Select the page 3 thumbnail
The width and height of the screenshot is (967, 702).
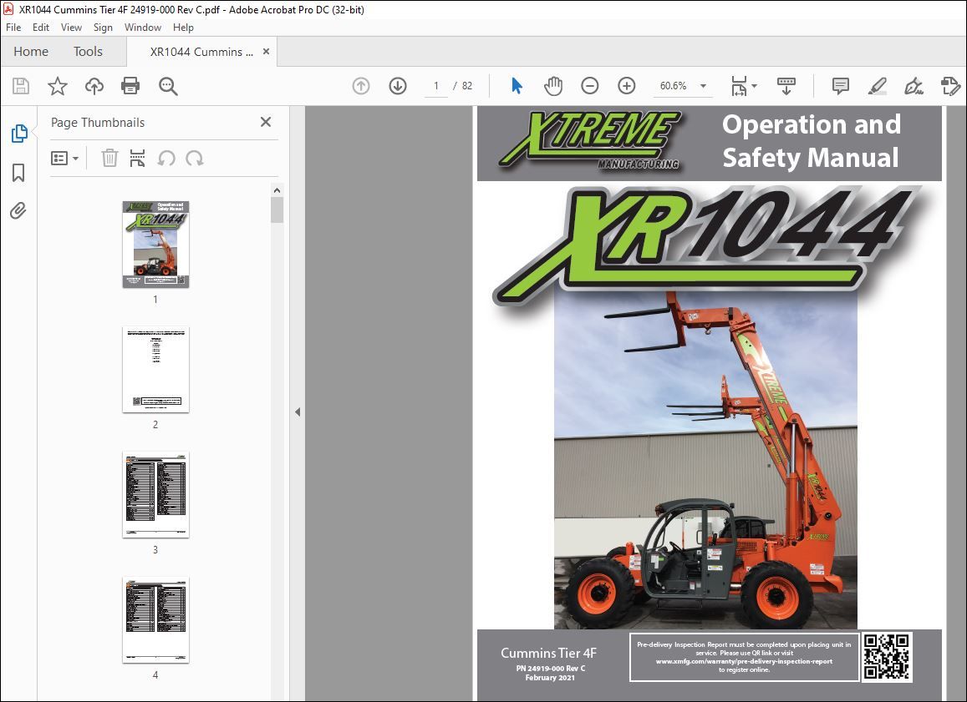coord(155,495)
